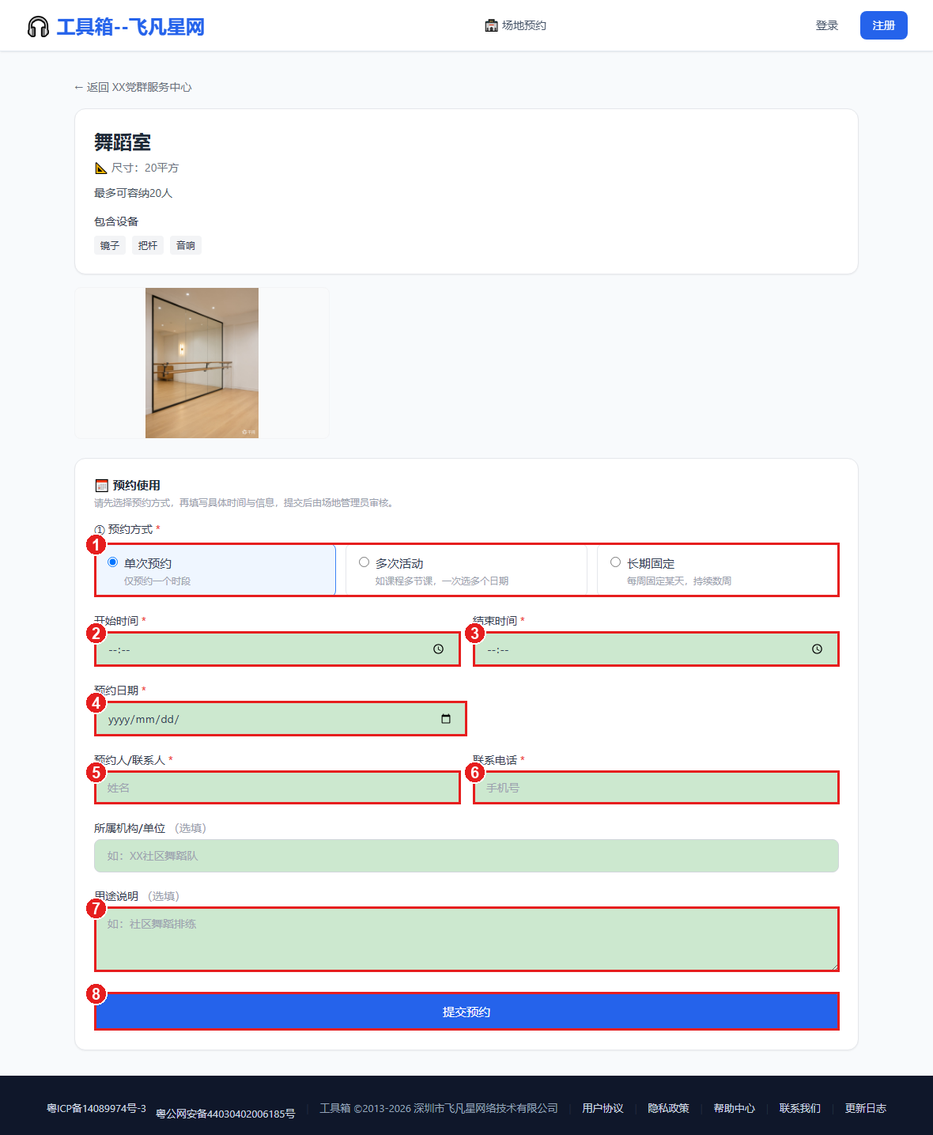Click the 注册 button

pos(884,25)
